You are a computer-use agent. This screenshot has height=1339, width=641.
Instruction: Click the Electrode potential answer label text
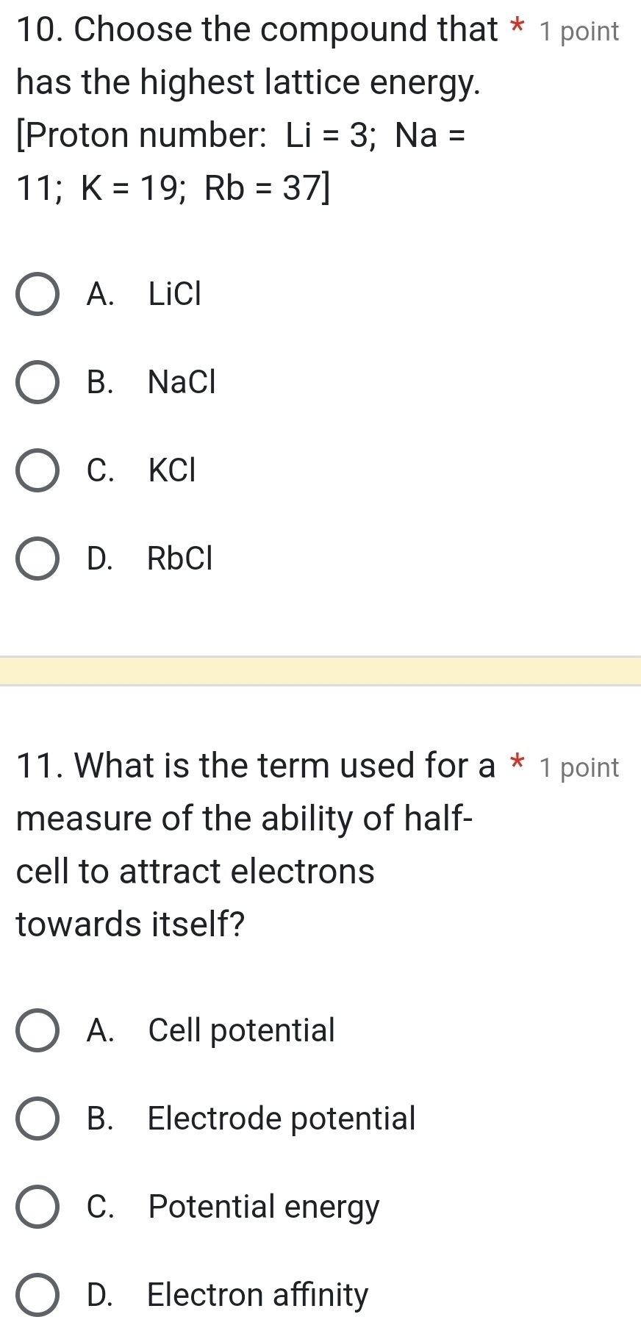click(x=281, y=1119)
